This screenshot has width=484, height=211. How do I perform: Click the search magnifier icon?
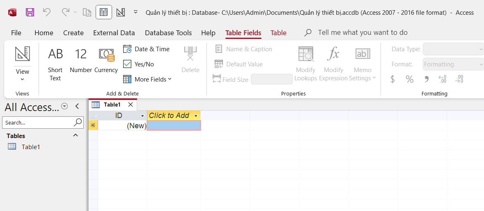[x=78, y=122]
